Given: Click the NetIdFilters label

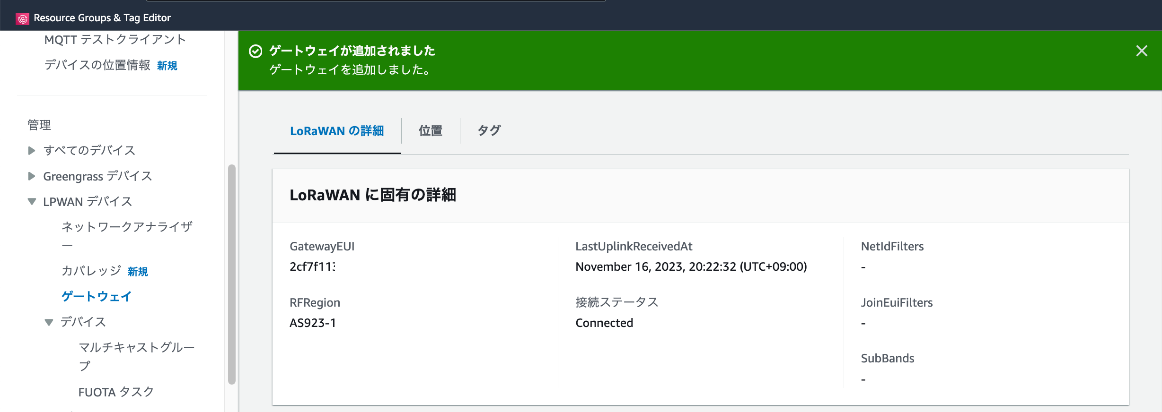Looking at the screenshot, I should 892,247.
